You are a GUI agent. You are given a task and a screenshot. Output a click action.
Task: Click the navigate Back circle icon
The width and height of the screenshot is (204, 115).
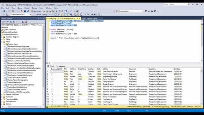[4, 11]
